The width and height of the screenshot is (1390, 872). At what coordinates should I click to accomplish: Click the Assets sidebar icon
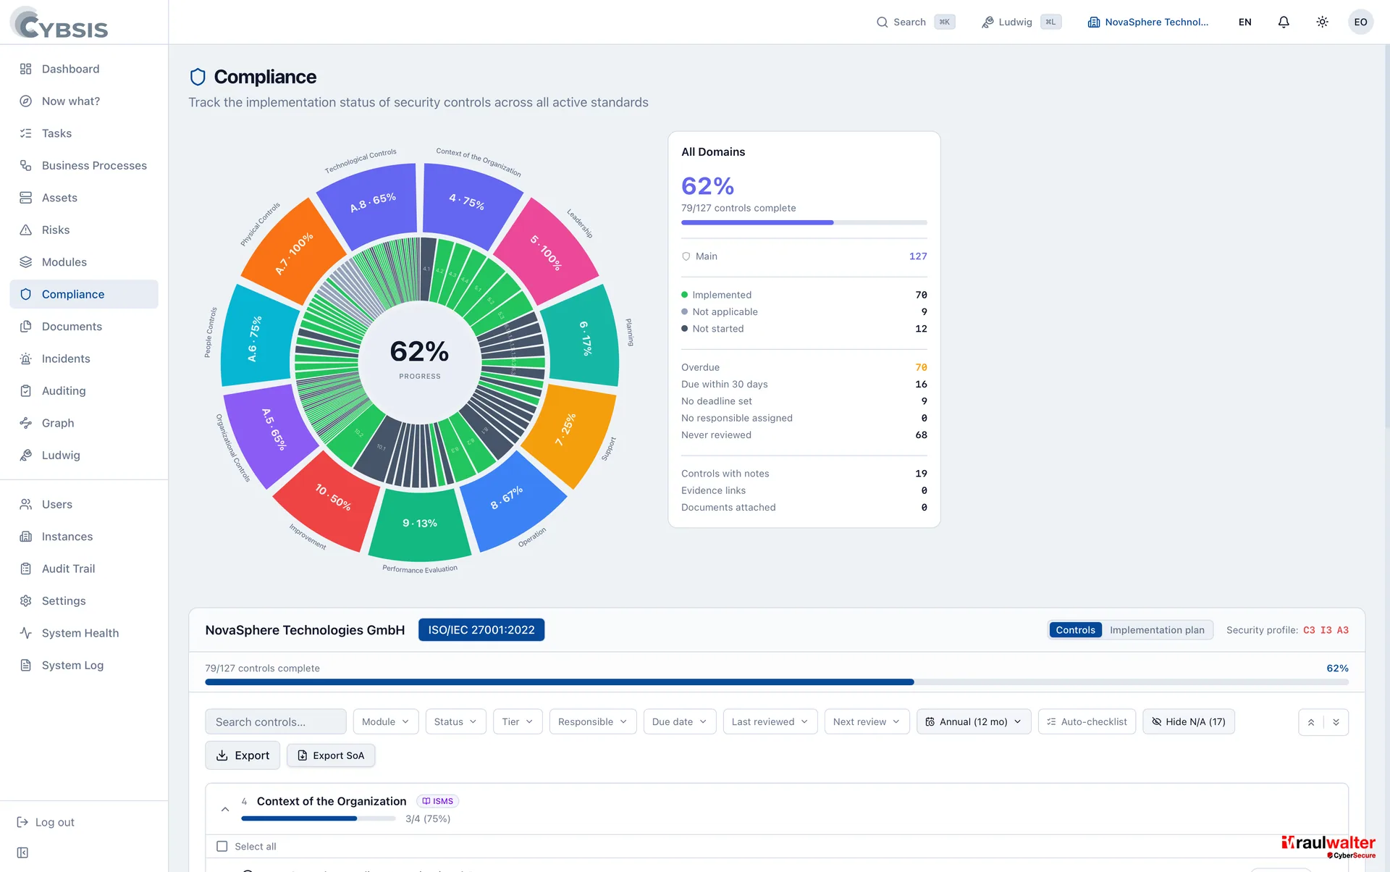click(x=26, y=198)
